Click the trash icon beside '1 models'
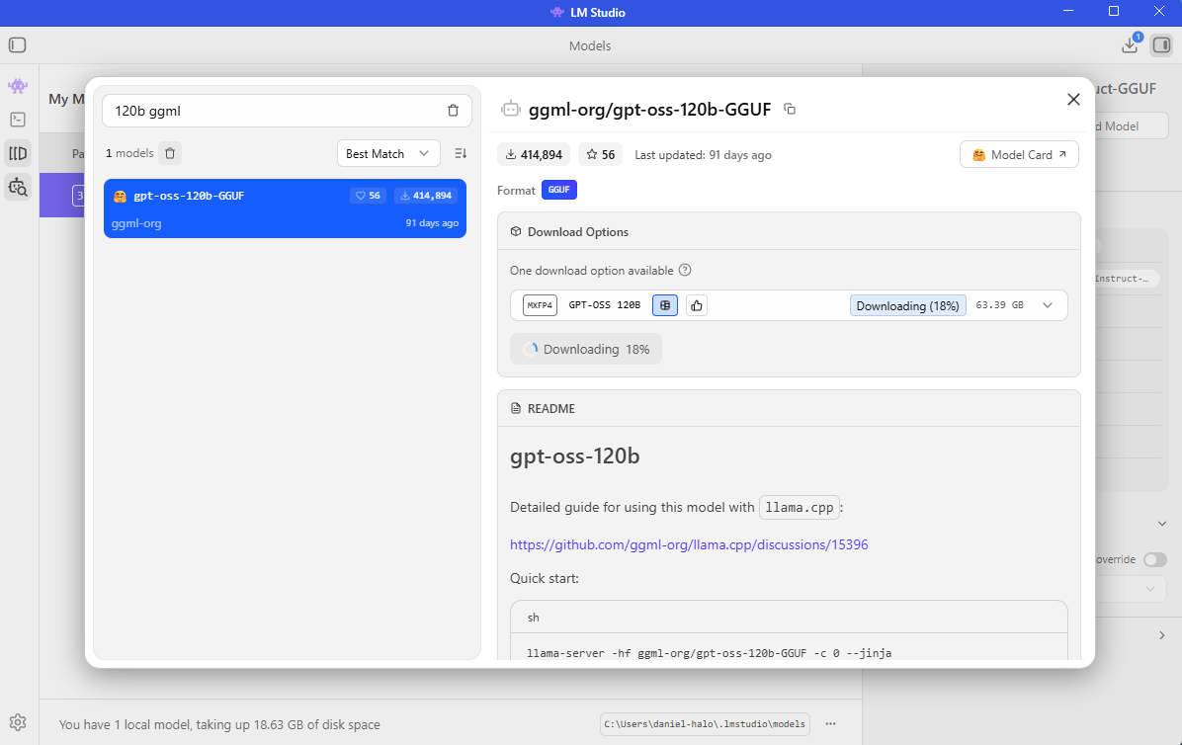Image resolution: width=1182 pixels, height=745 pixels. coord(170,153)
